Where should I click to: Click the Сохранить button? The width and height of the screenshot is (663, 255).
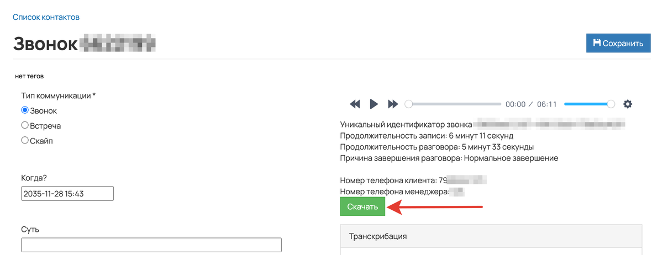pyautogui.click(x=618, y=43)
